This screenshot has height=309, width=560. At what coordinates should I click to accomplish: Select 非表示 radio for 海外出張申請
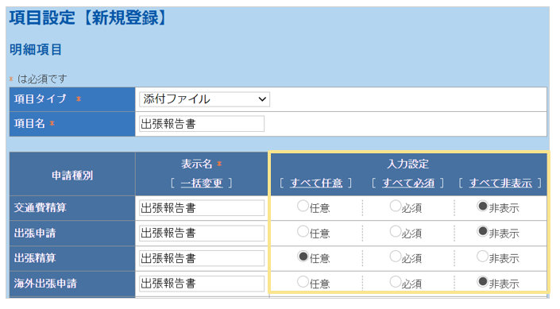482,282
